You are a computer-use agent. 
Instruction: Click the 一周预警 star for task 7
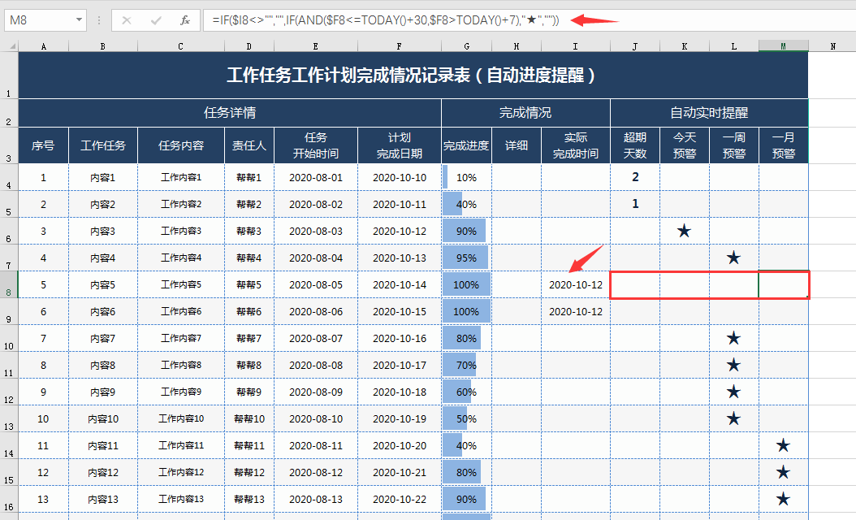(733, 338)
